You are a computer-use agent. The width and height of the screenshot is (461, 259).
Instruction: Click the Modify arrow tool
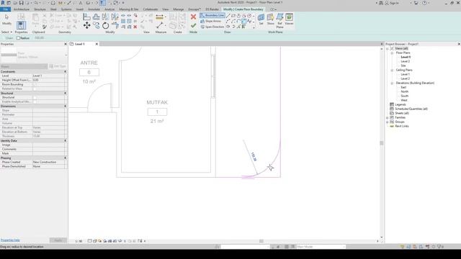[x=6, y=19]
